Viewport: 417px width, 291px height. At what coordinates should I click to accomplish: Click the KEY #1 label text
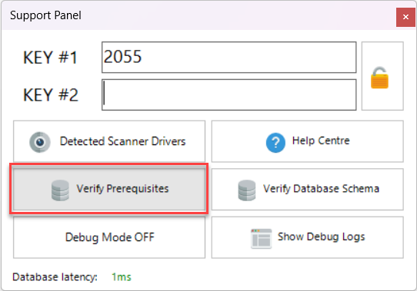(50, 58)
